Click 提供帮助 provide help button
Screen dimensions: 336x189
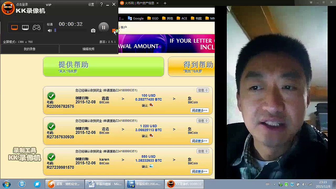tap(103, 67)
